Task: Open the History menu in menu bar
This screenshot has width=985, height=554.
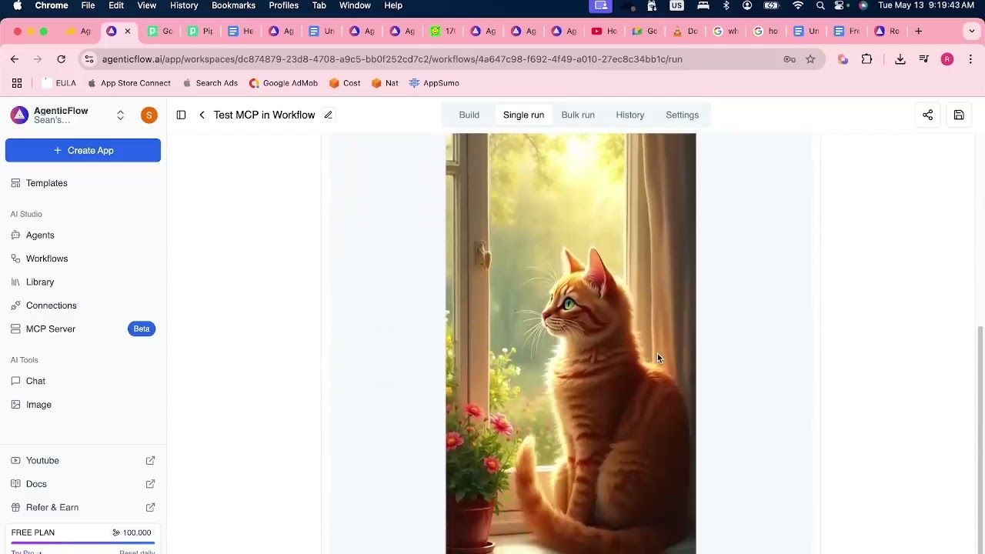Action: tap(183, 5)
